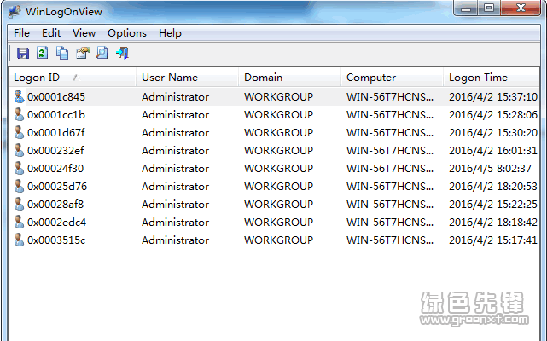547x341 pixels.
Task: Click computer name in the 0x000232ef row
Action: point(390,150)
